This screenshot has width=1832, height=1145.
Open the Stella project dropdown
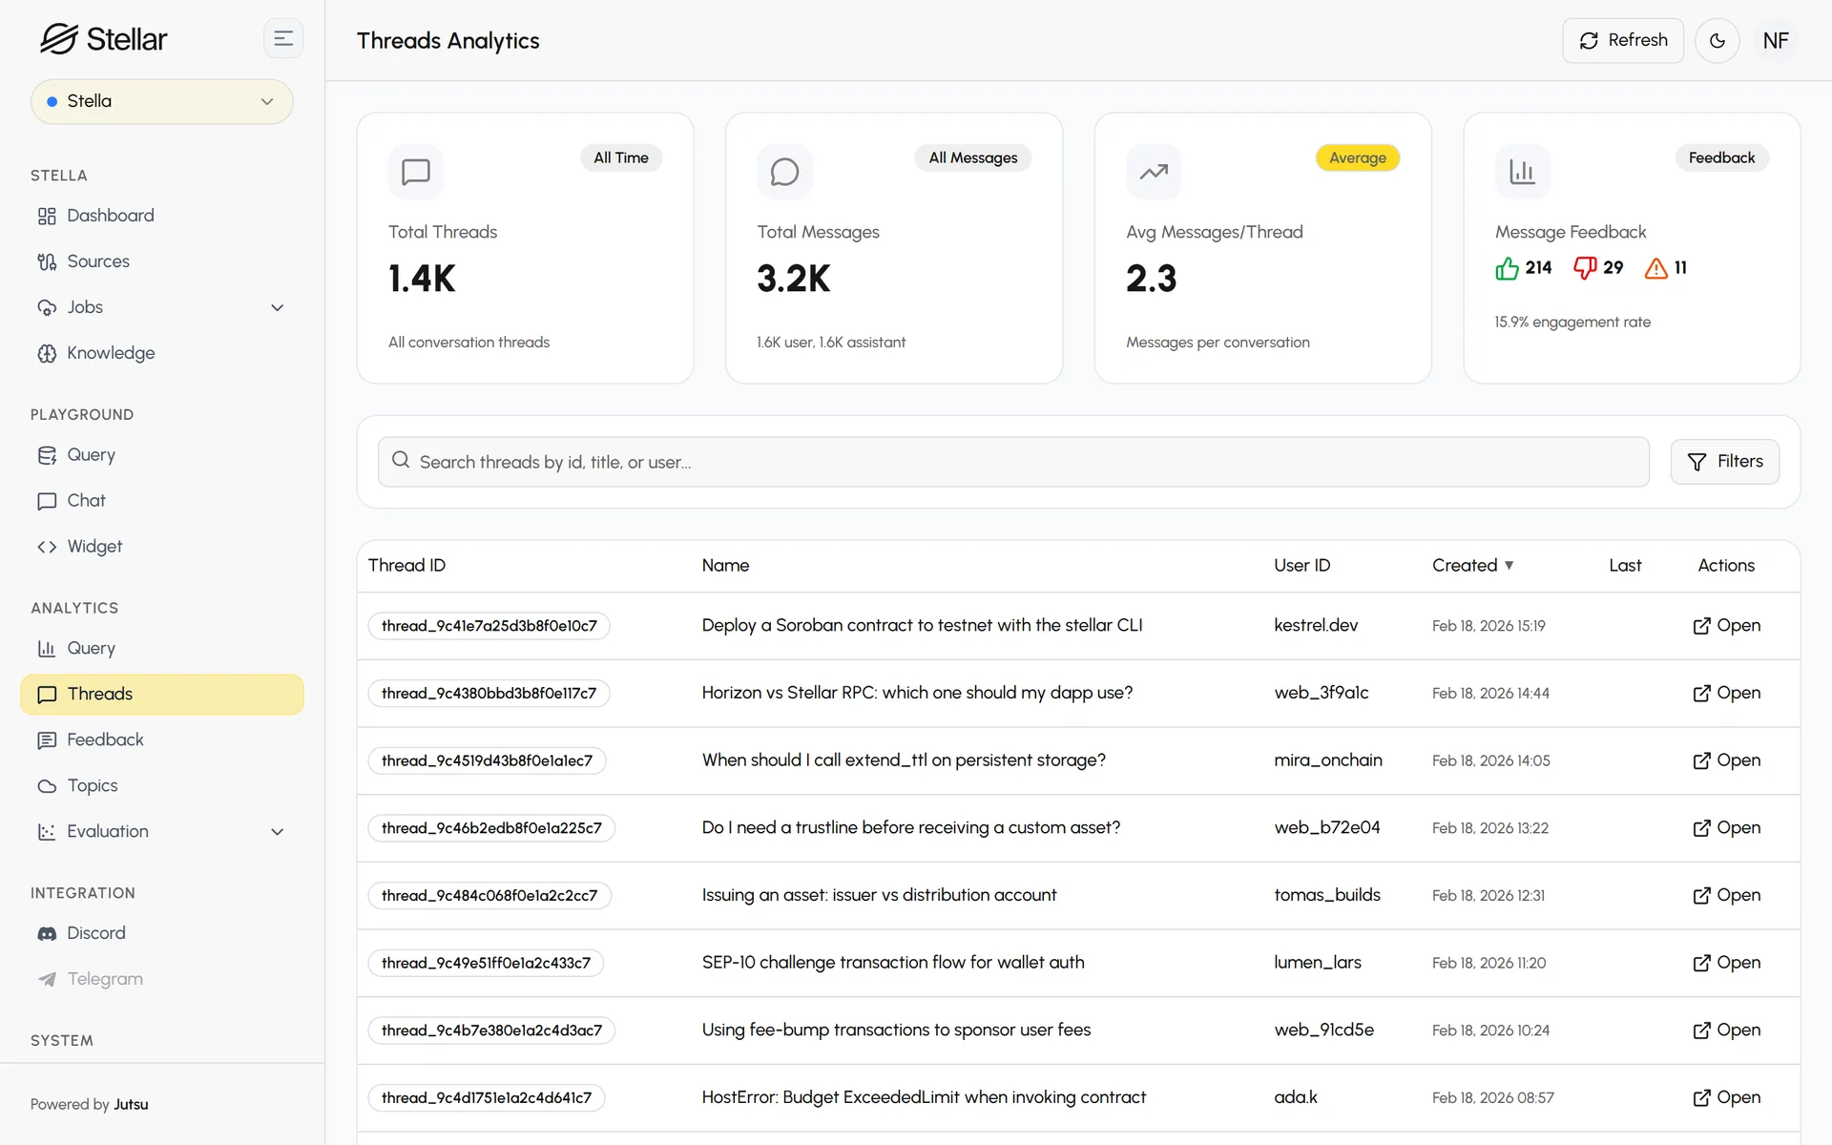[161, 101]
